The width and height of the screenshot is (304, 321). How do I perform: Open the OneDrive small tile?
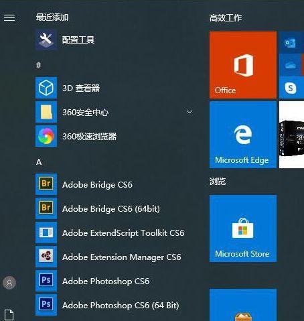[x=291, y=65]
